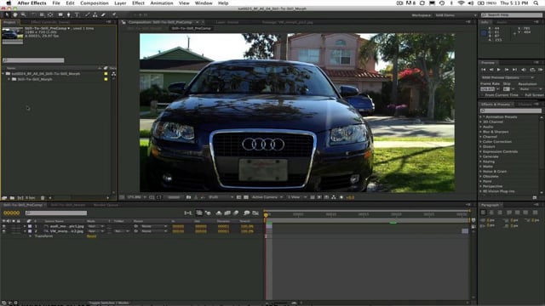The image size is (545, 306).
Task: Hide layer 2 VW morph with eye
Action: click(3, 231)
